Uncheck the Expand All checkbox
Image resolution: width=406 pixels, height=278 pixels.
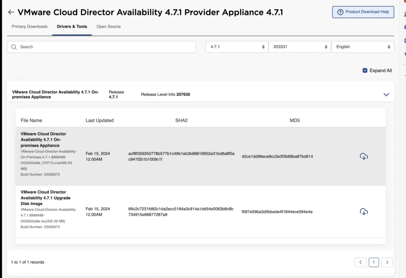click(365, 70)
